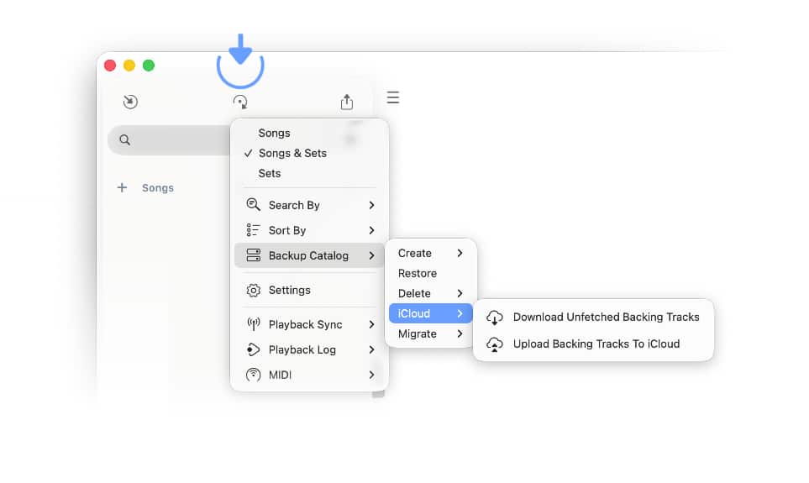Expand the iCloud submenu chevron
Screen dimensions: 809x483
(460, 313)
